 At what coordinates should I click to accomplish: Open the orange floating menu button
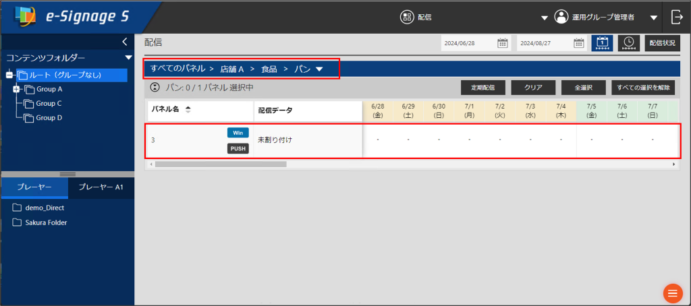673,293
